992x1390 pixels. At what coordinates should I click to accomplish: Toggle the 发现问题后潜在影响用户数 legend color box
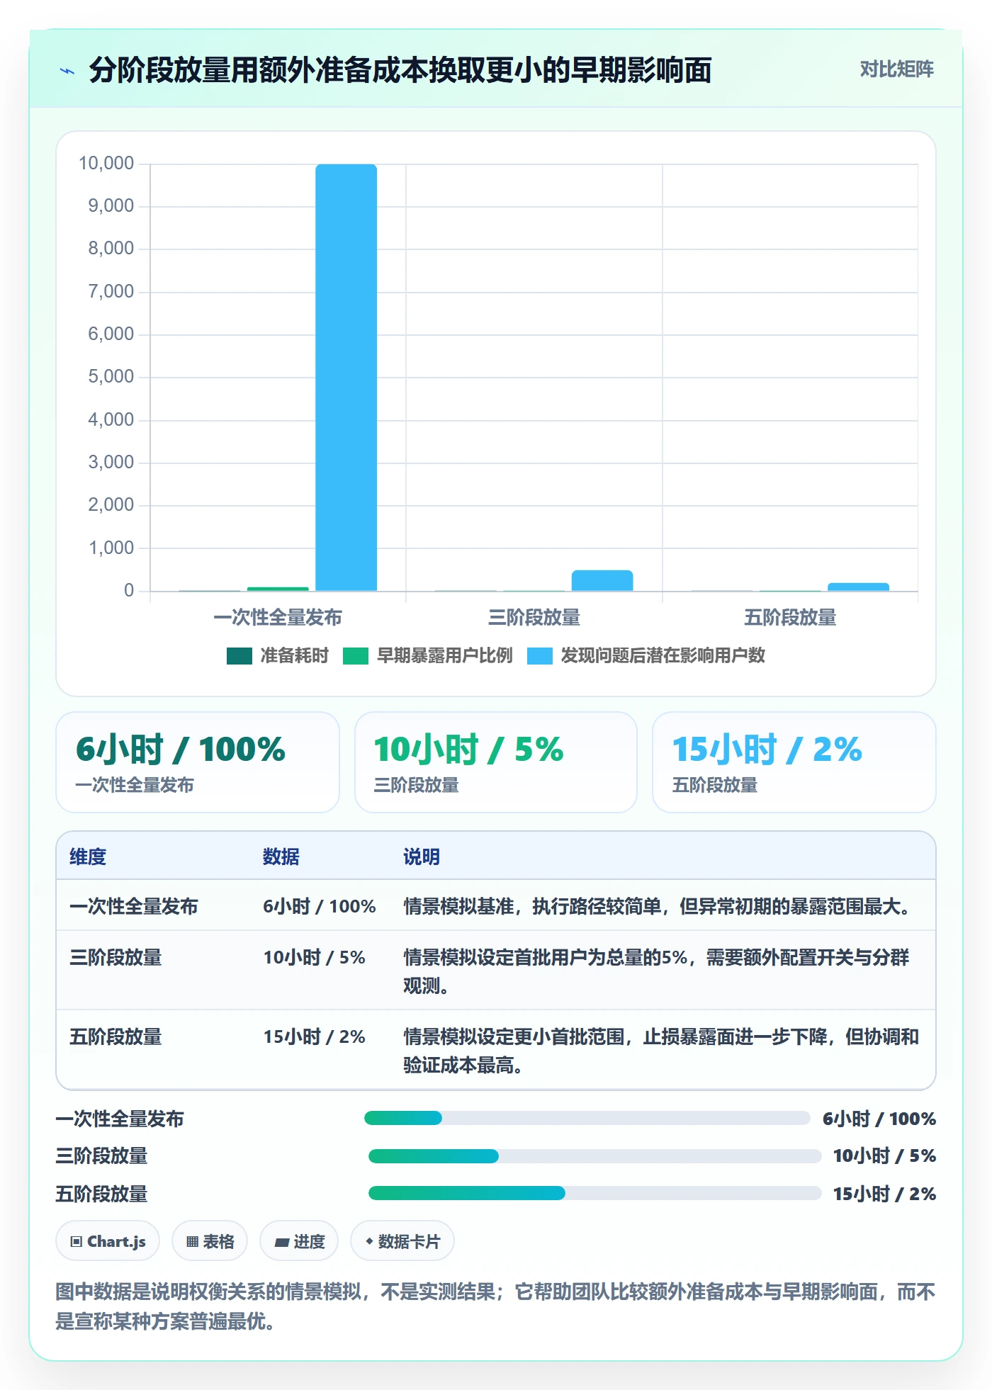point(540,656)
